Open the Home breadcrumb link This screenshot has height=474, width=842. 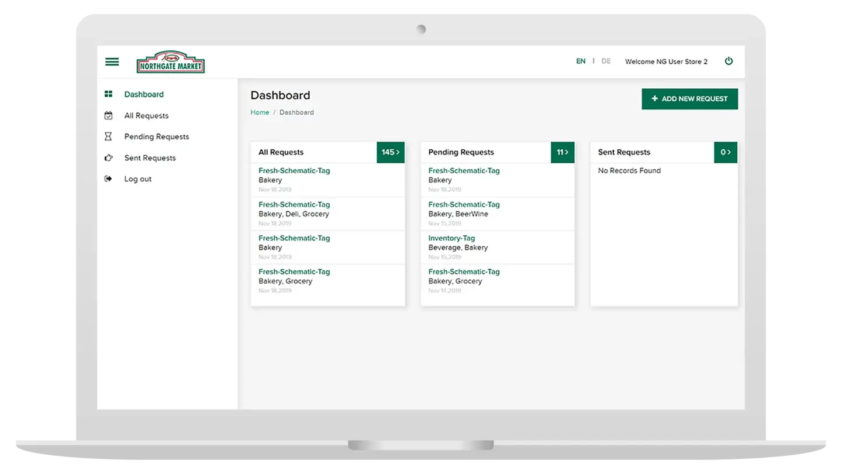tap(260, 112)
